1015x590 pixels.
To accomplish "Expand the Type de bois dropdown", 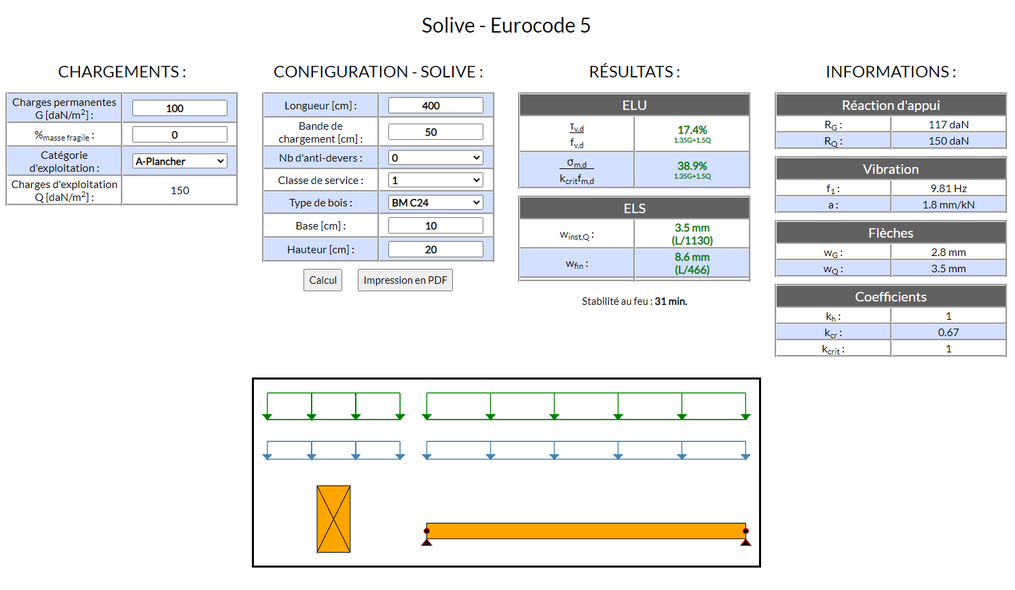I will click(x=435, y=203).
